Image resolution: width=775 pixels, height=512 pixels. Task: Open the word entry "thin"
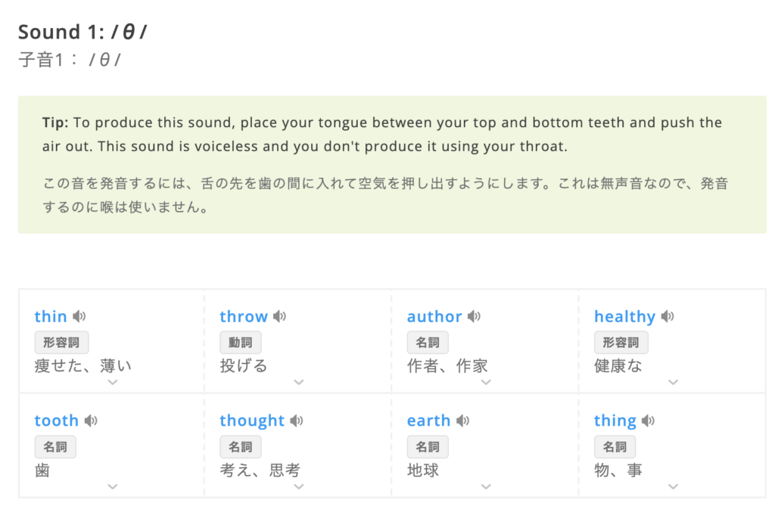tap(51, 316)
